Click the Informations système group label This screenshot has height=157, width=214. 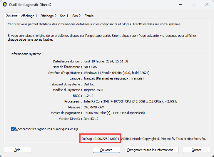click(26, 54)
